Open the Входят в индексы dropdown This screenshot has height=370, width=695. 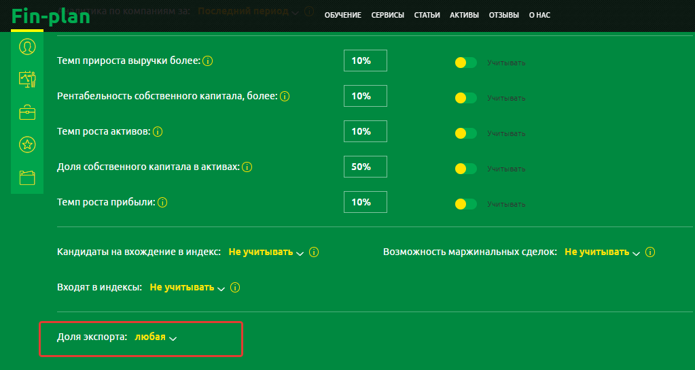[187, 288]
